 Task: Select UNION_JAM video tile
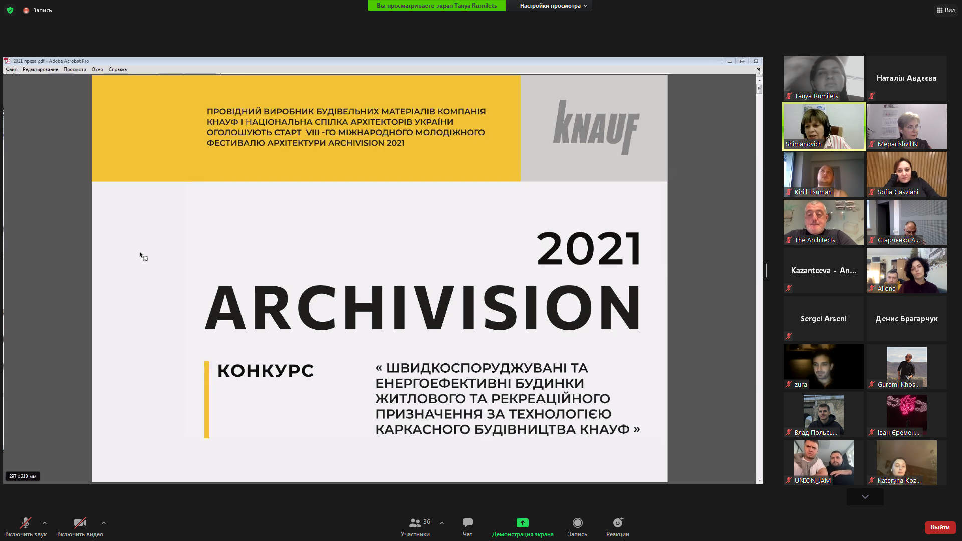point(824,463)
